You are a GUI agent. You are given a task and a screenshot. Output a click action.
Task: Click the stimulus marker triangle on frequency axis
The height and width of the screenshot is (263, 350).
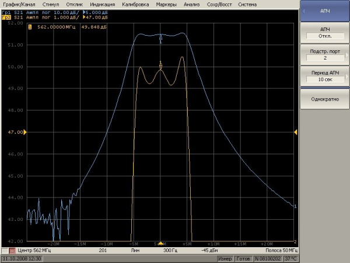coord(161,243)
